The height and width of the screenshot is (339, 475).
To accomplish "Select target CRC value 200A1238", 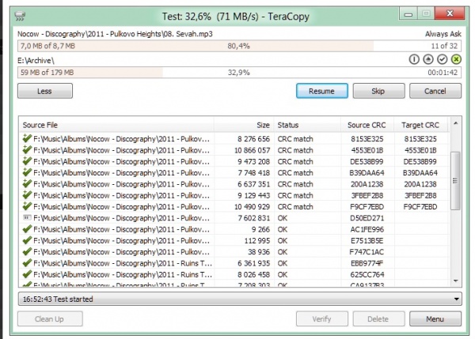I will 420,184.
